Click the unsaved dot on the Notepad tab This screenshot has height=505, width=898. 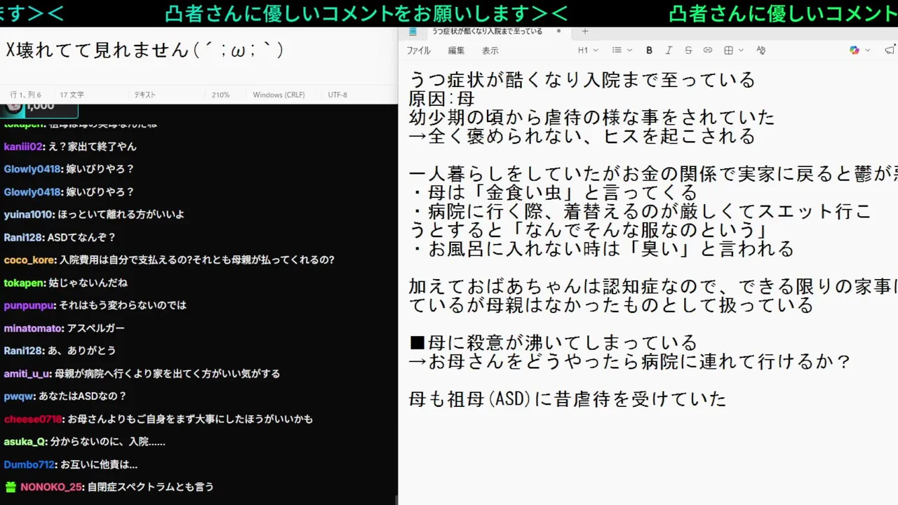tap(558, 32)
